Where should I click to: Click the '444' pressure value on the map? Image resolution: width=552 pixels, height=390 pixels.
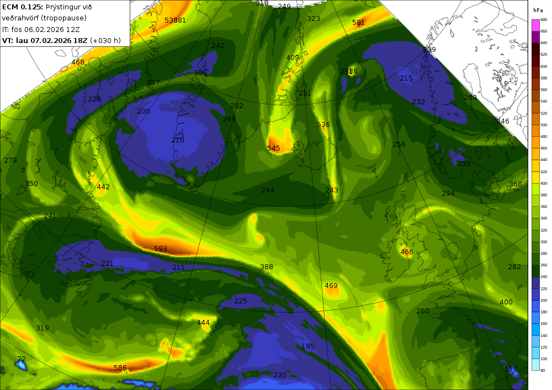click(203, 323)
